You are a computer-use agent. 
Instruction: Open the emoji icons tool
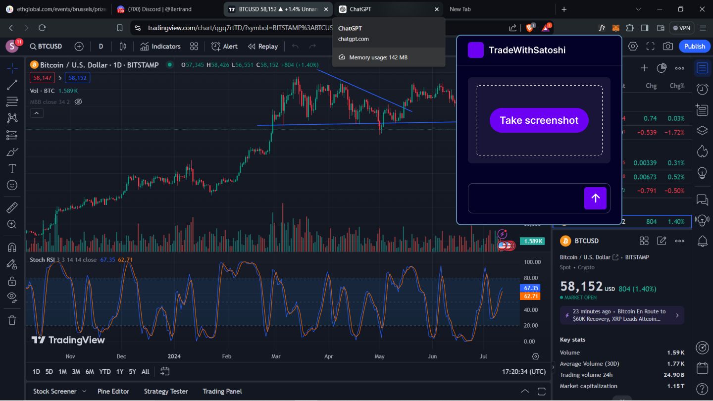12,185
